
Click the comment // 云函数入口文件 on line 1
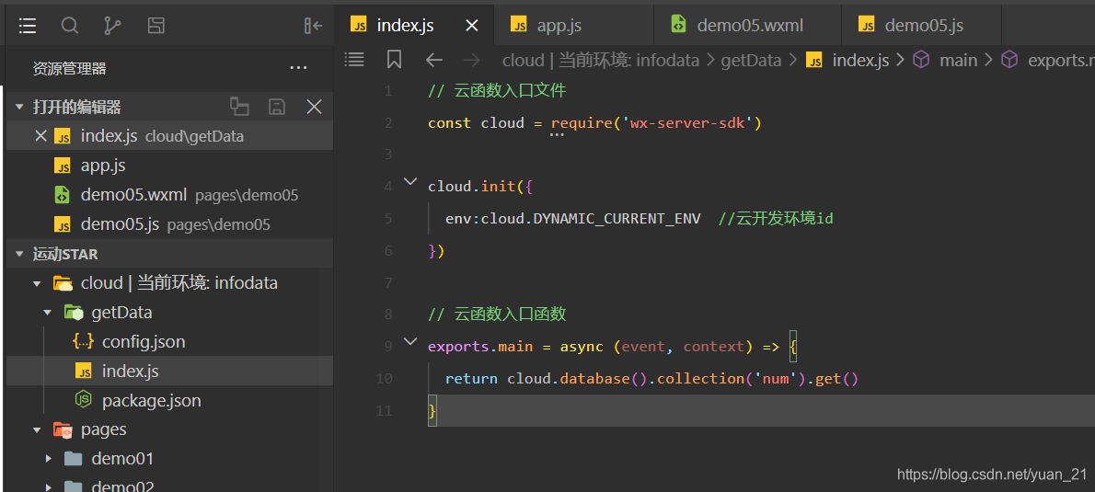click(497, 91)
